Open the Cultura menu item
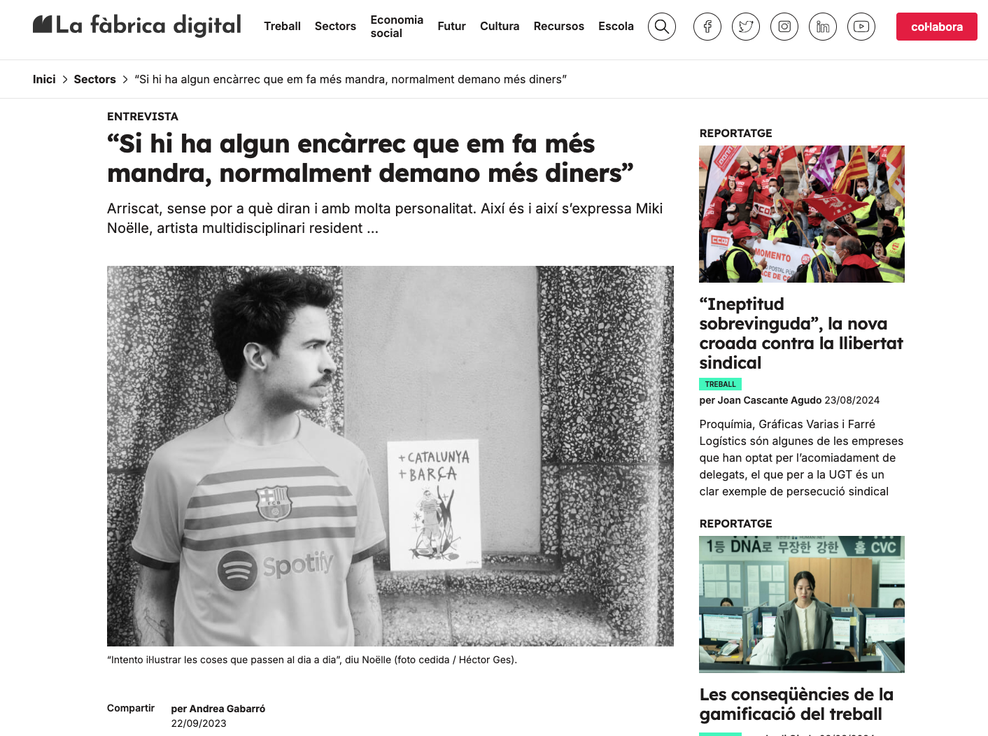 500,26
